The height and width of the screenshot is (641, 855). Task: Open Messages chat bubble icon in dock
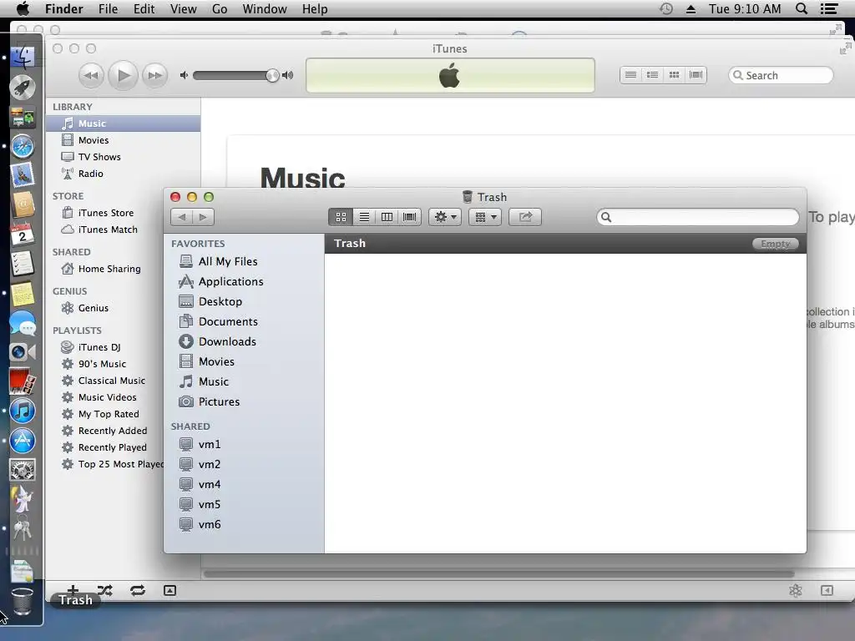click(23, 323)
